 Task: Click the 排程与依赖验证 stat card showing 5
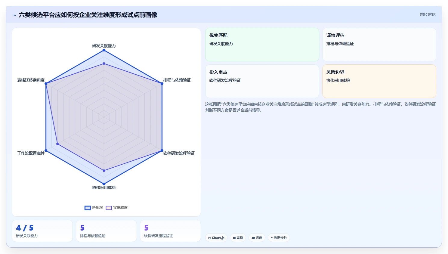pyautogui.click(x=106, y=231)
